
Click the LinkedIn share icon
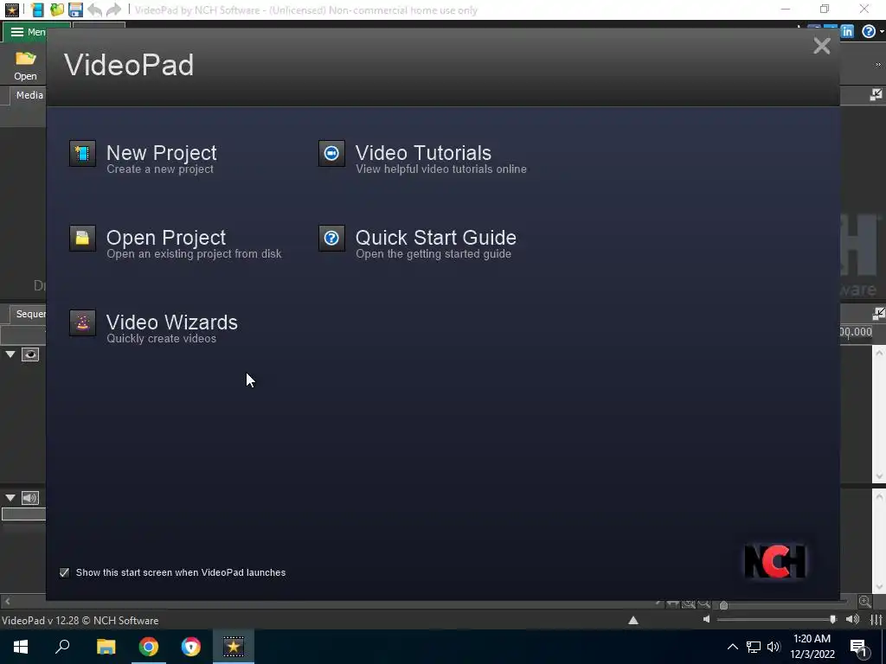pyautogui.click(x=846, y=32)
